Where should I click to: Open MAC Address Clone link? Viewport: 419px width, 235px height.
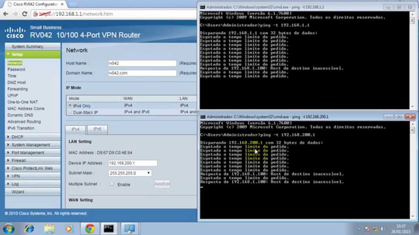[x=26, y=109]
